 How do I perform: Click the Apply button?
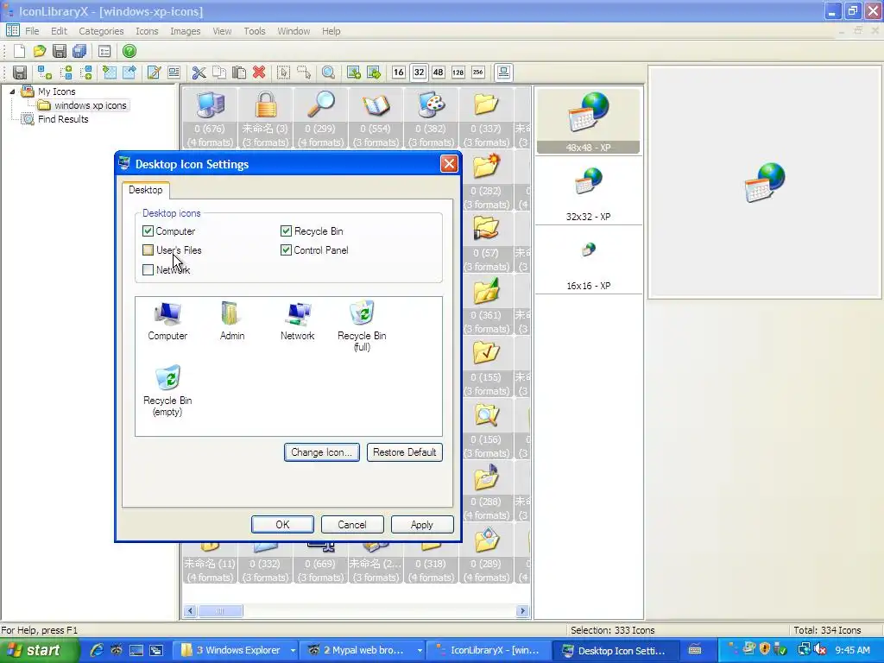click(421, 524)
